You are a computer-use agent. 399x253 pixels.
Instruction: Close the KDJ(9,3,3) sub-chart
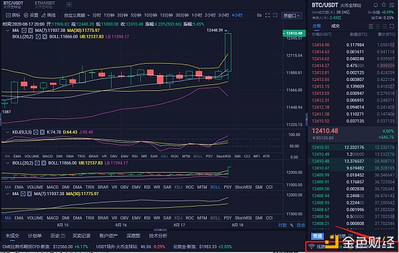[42, 132]
